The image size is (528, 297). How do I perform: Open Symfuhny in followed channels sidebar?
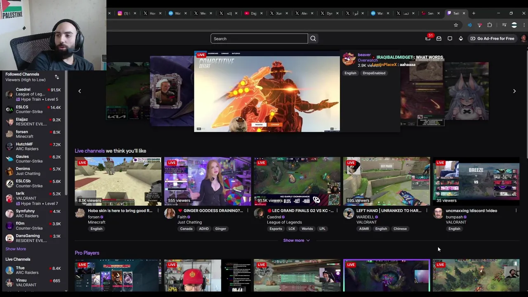[34, 213]
